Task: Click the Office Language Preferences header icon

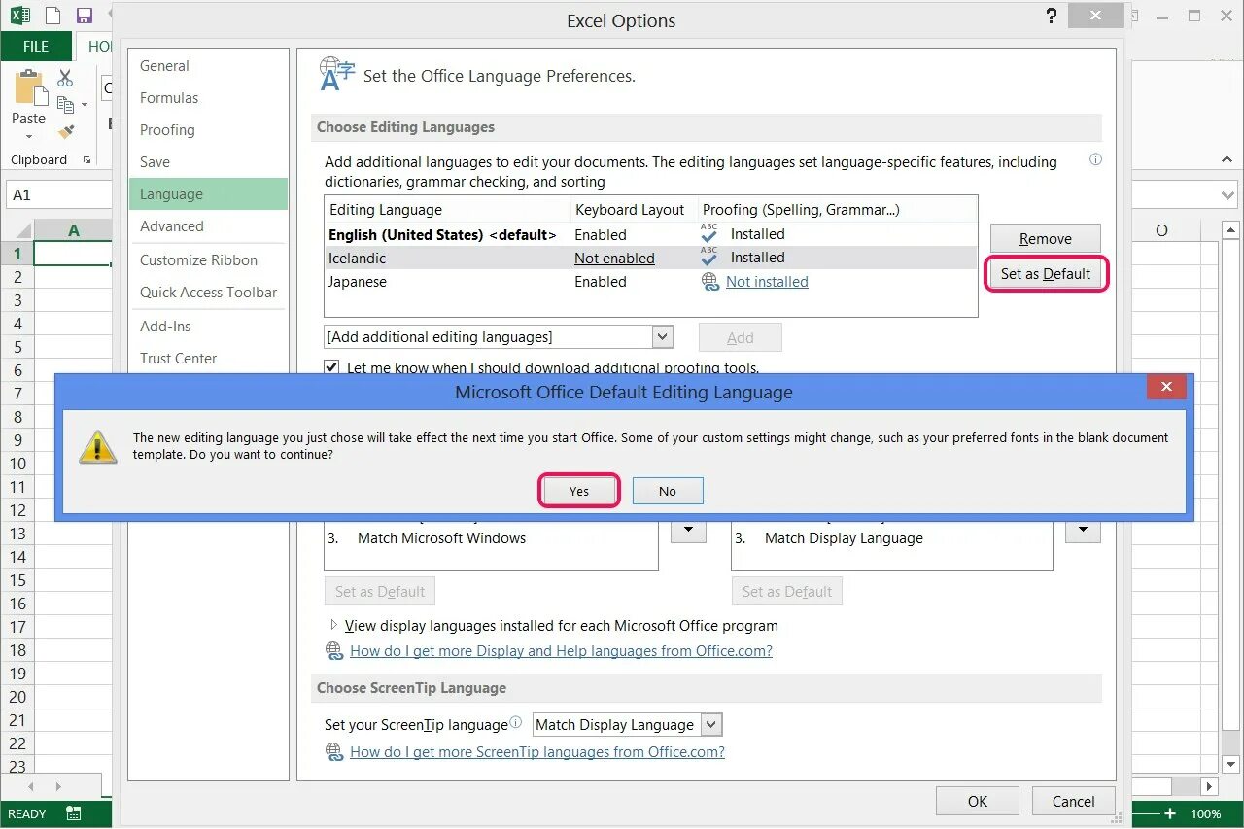Action: (x=336, y=75)
